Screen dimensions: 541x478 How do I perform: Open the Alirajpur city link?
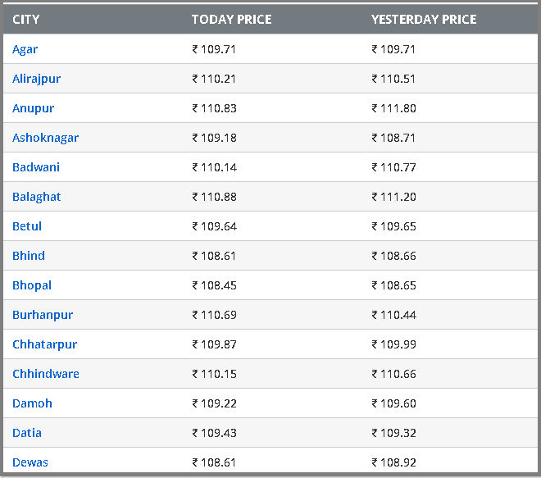coord(37,79)
